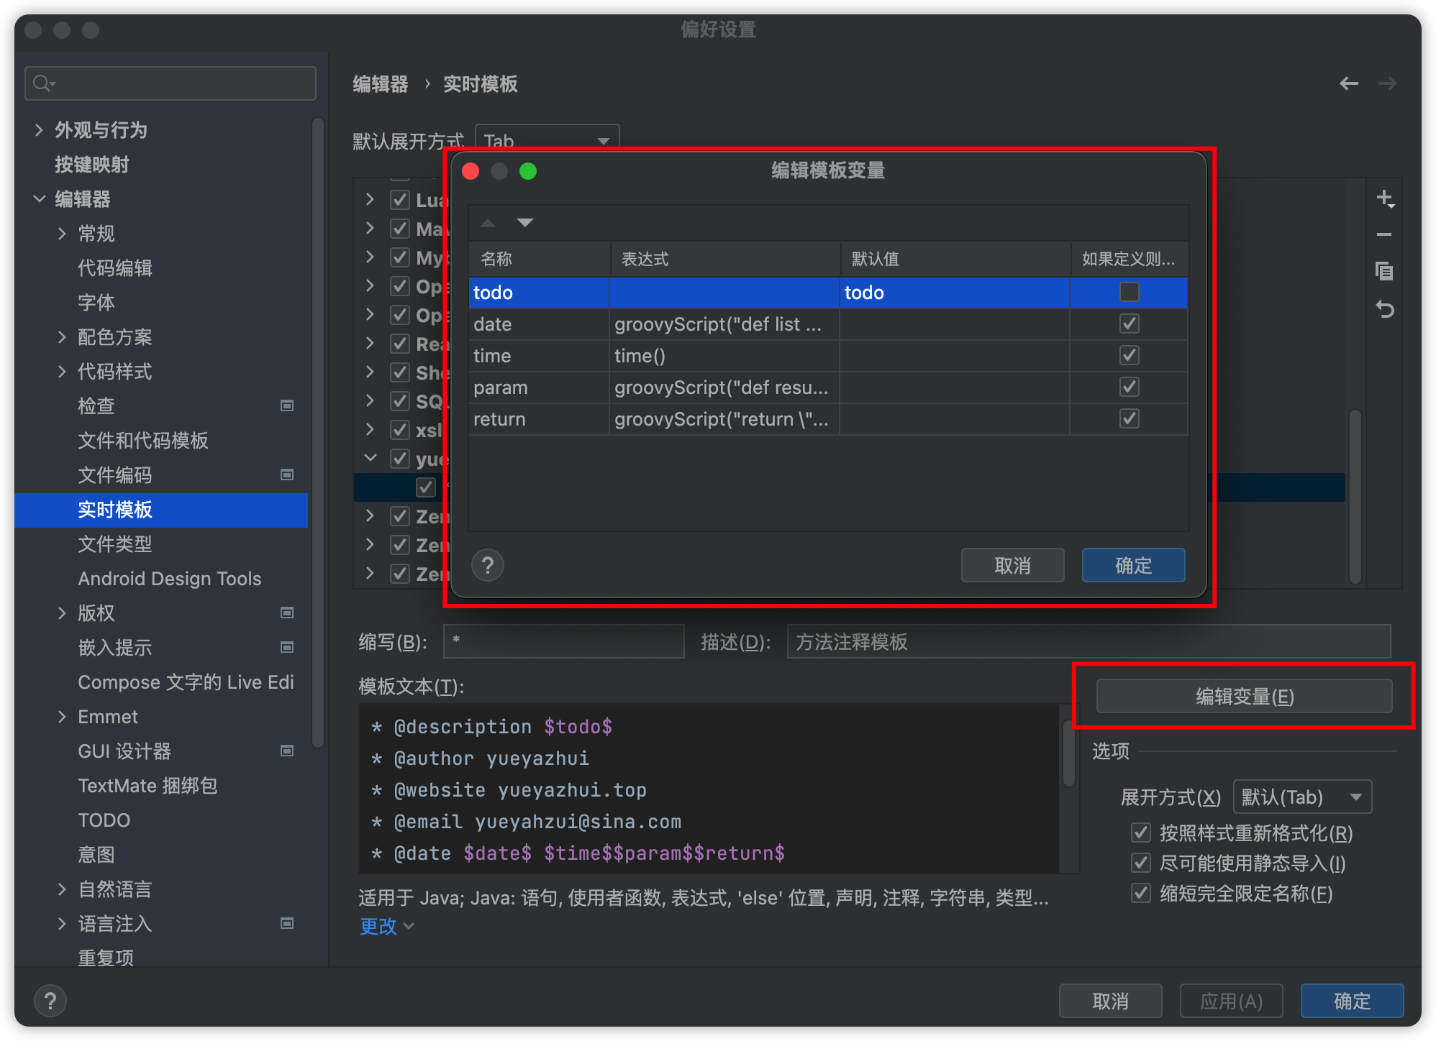Expand the Emmet tree node
Viewport: 1436px width, 1041px height.
pos(62,717)
